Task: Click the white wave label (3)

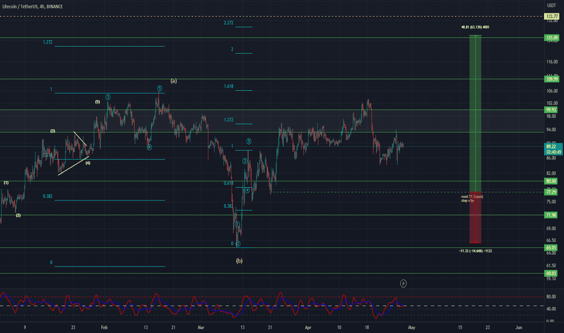Action: click(53, 131)
